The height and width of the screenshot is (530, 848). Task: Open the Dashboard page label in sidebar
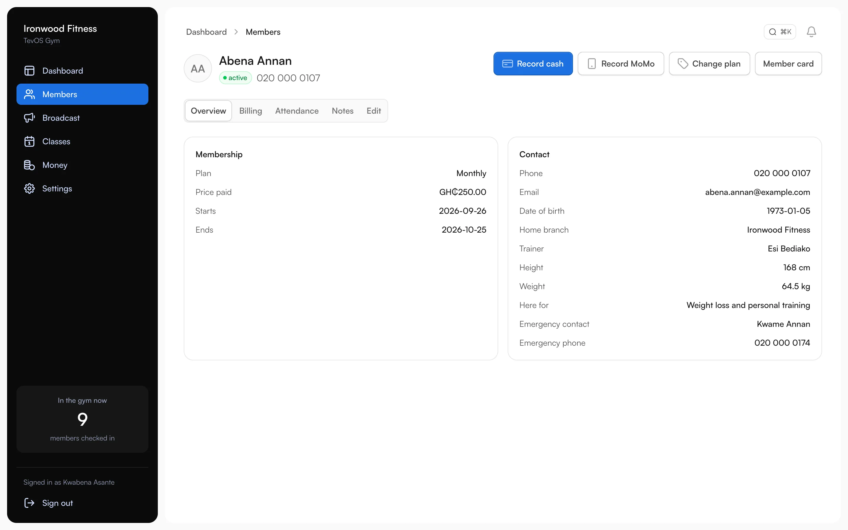coord(63,71)
